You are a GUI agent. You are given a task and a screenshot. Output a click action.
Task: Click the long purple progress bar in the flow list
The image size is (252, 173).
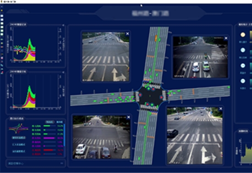[x=49, y=138]
